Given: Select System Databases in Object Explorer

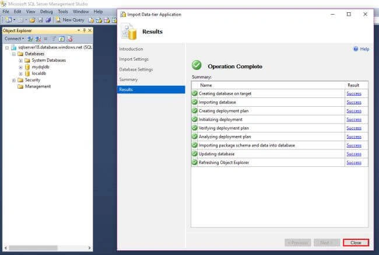Looking at the screenshot, I should coord(48,60).
